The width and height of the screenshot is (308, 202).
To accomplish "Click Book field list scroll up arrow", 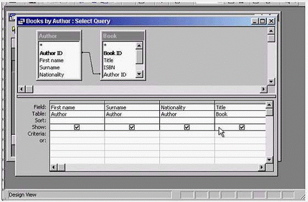I will (140, 46).
